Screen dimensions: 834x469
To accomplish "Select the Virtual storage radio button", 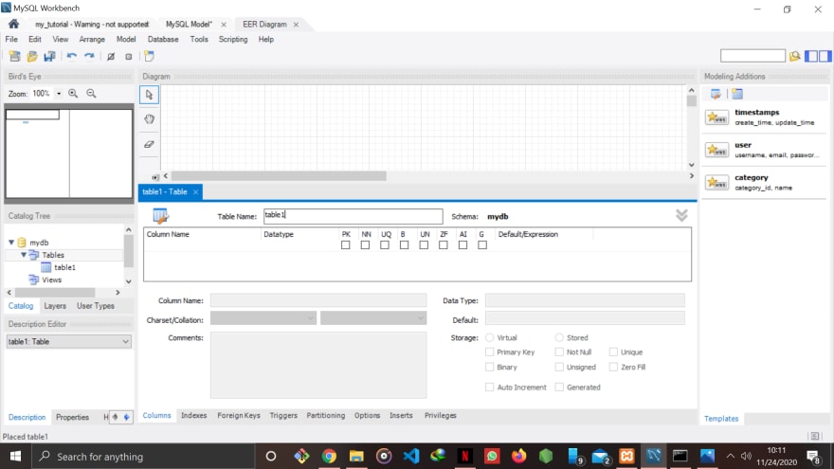I will click(x=489, y=337).
